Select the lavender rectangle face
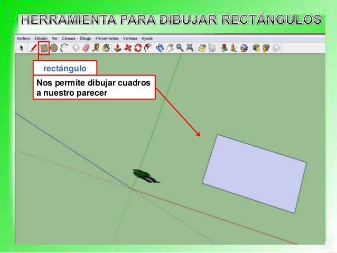 click(255, 173)
